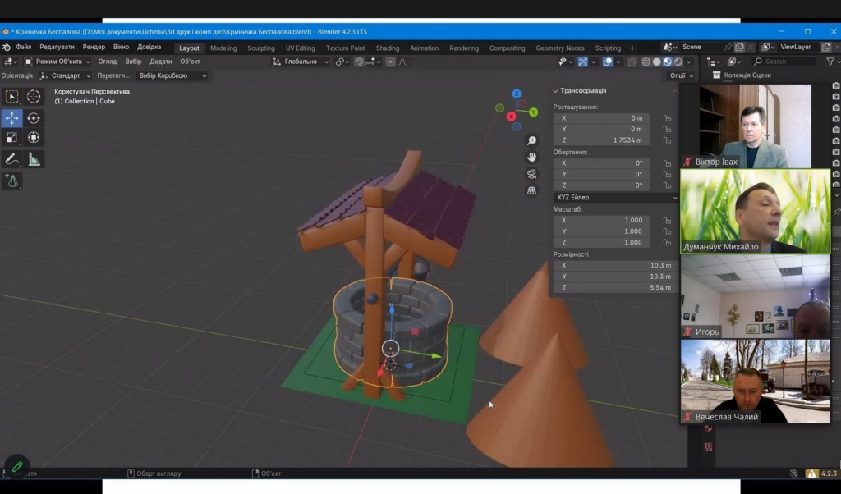841x494 pixels.
Task: Open the Додати menu in viewport header
Action: [161, 62]
